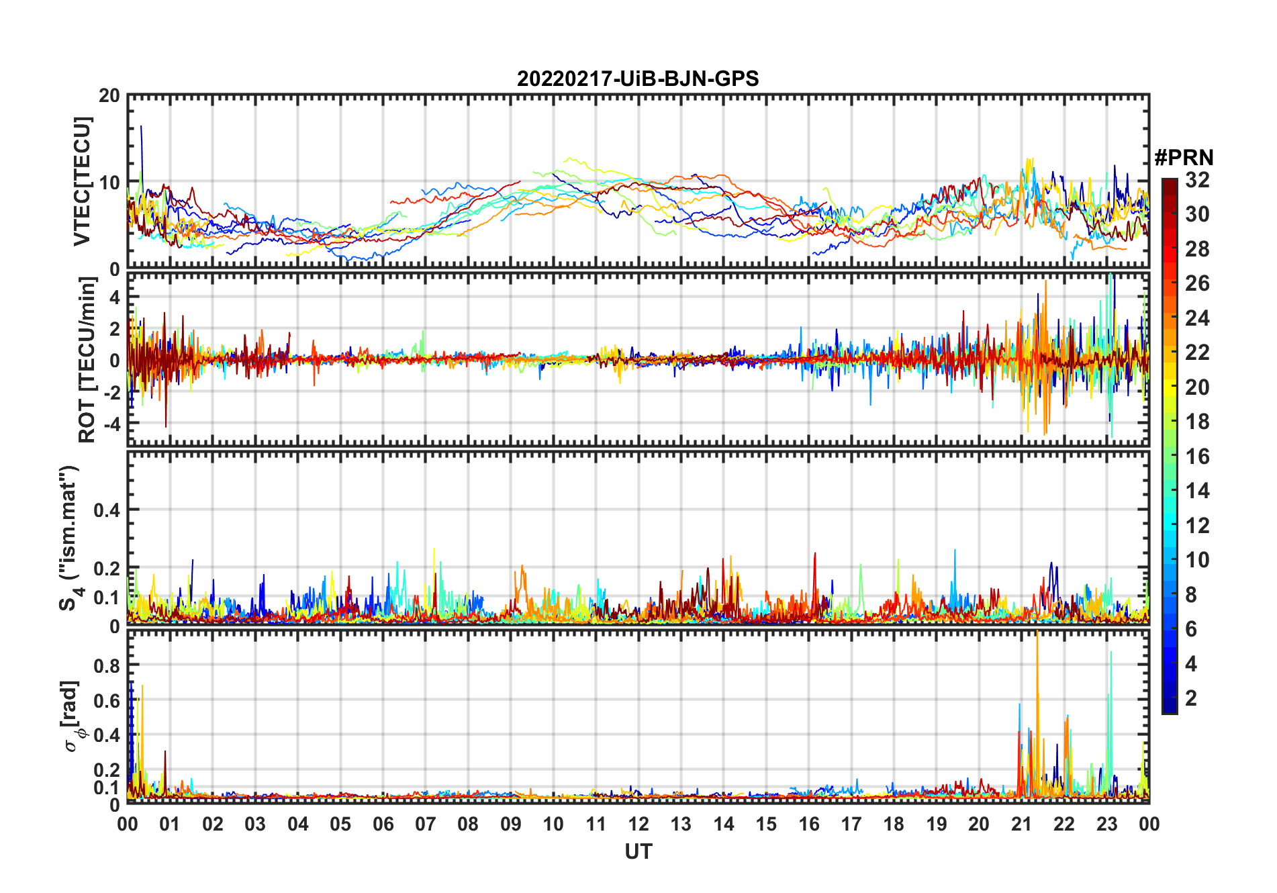
Task: Click sigma phi y-axis tick label 0.6
Action: [x=107, y=700]
